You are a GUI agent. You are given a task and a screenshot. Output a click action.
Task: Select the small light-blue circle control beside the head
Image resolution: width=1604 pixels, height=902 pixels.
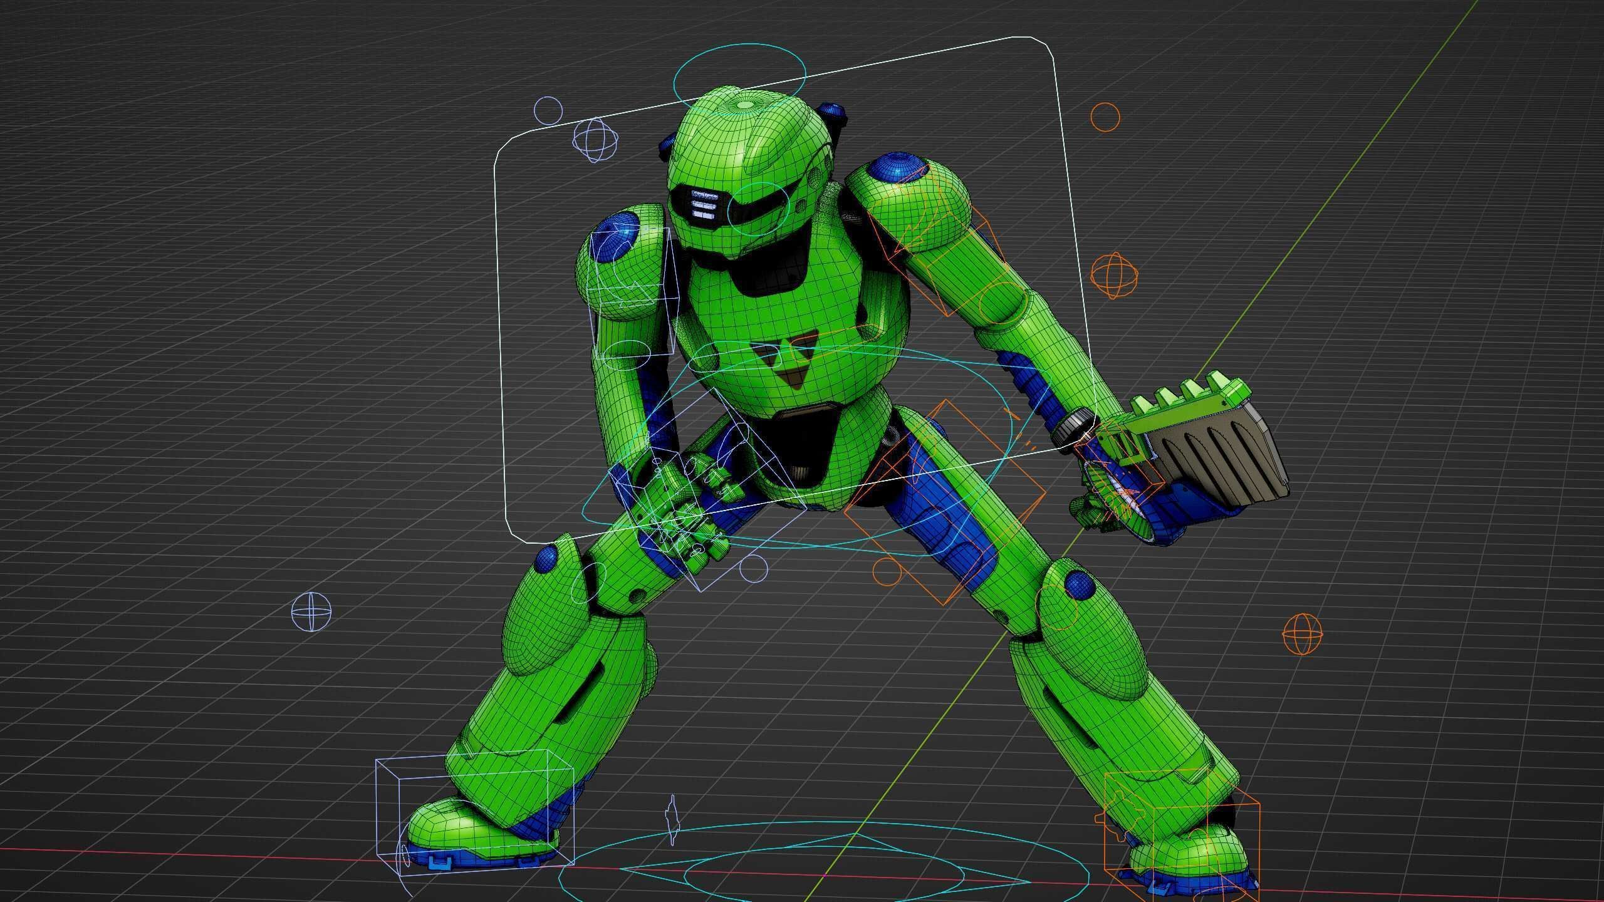[x=548, y=110]
